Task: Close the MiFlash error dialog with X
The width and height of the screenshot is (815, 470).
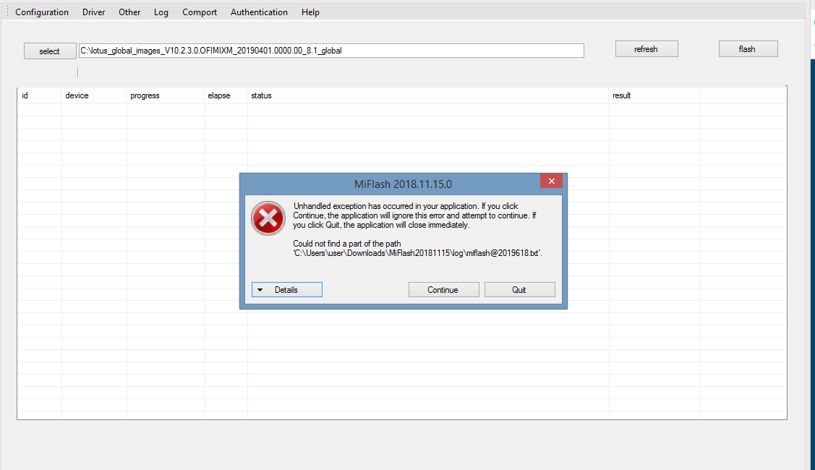Action: (x=552, y=181)
